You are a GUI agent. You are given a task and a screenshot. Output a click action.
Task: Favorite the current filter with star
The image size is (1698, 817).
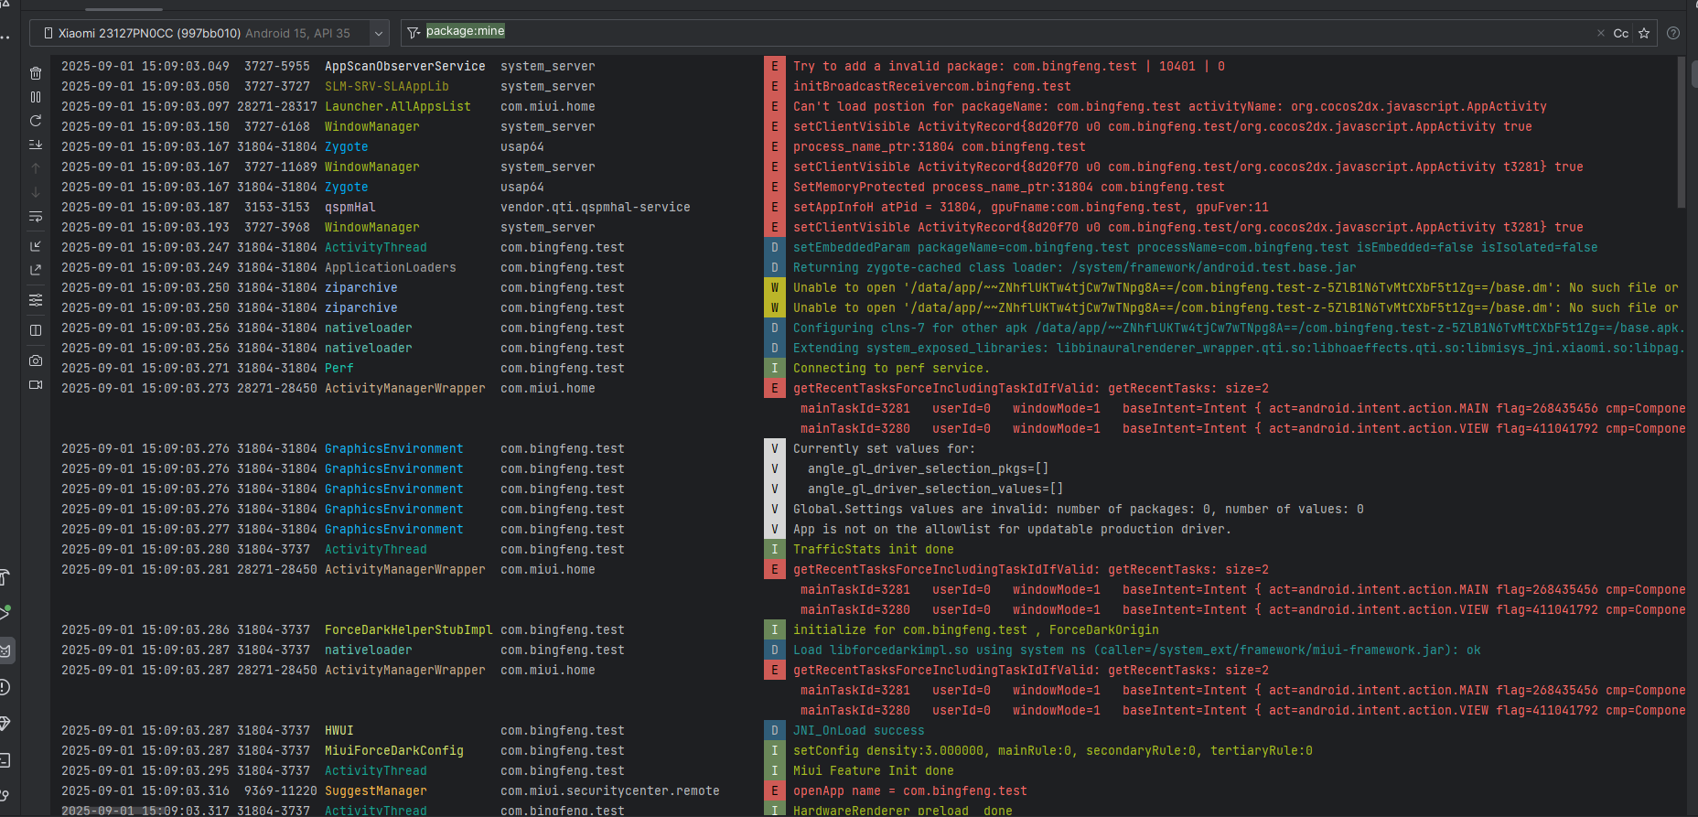1644,33
